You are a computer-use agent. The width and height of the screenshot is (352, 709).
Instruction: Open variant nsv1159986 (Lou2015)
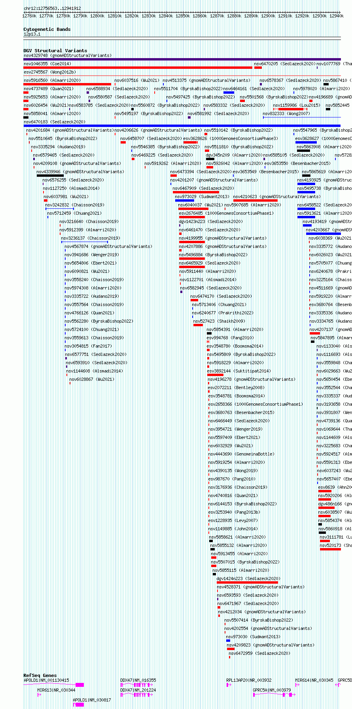[x=297, y=105]
